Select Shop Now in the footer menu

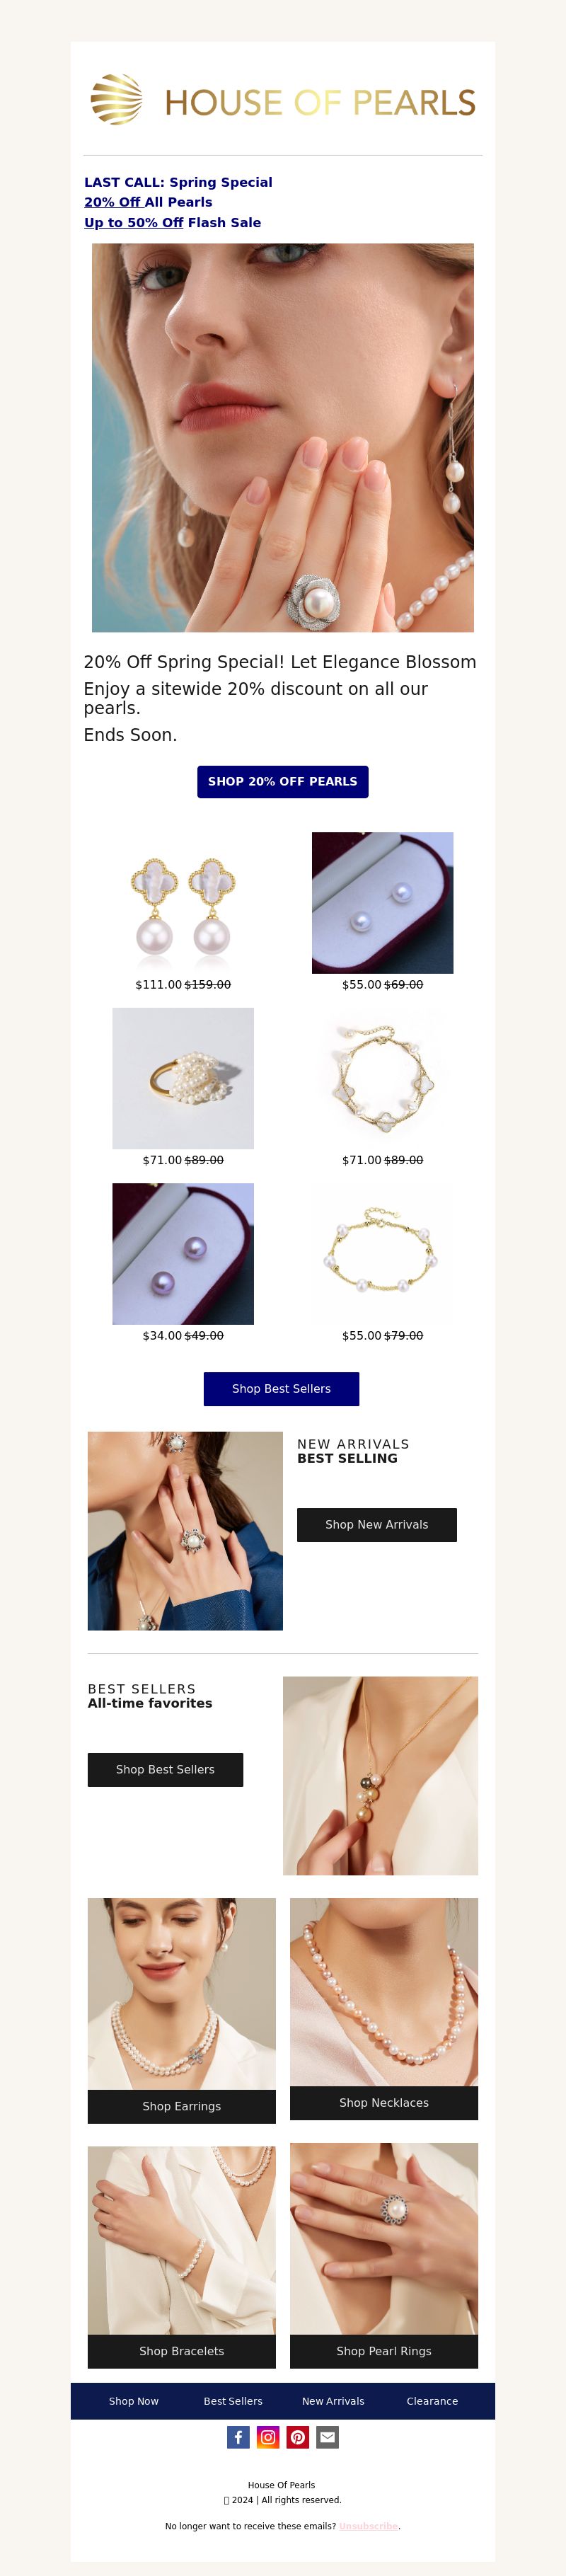134,2401
